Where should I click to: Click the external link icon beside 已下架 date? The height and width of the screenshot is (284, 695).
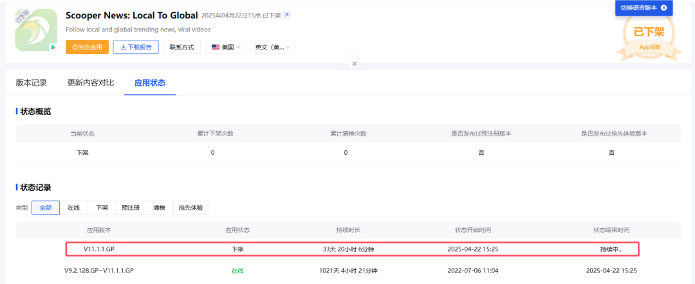point(287,15)
